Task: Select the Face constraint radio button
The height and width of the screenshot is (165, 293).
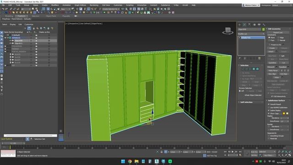Action: point(269,40)
